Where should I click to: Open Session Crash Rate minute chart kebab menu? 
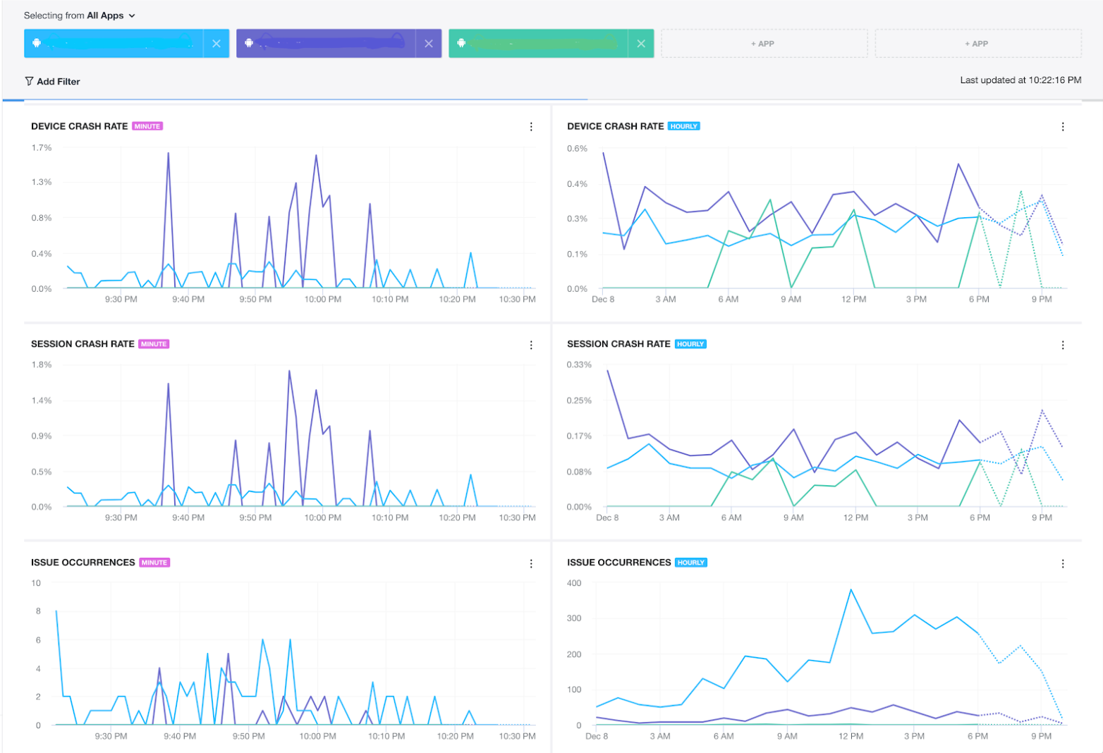pos(531,345)
